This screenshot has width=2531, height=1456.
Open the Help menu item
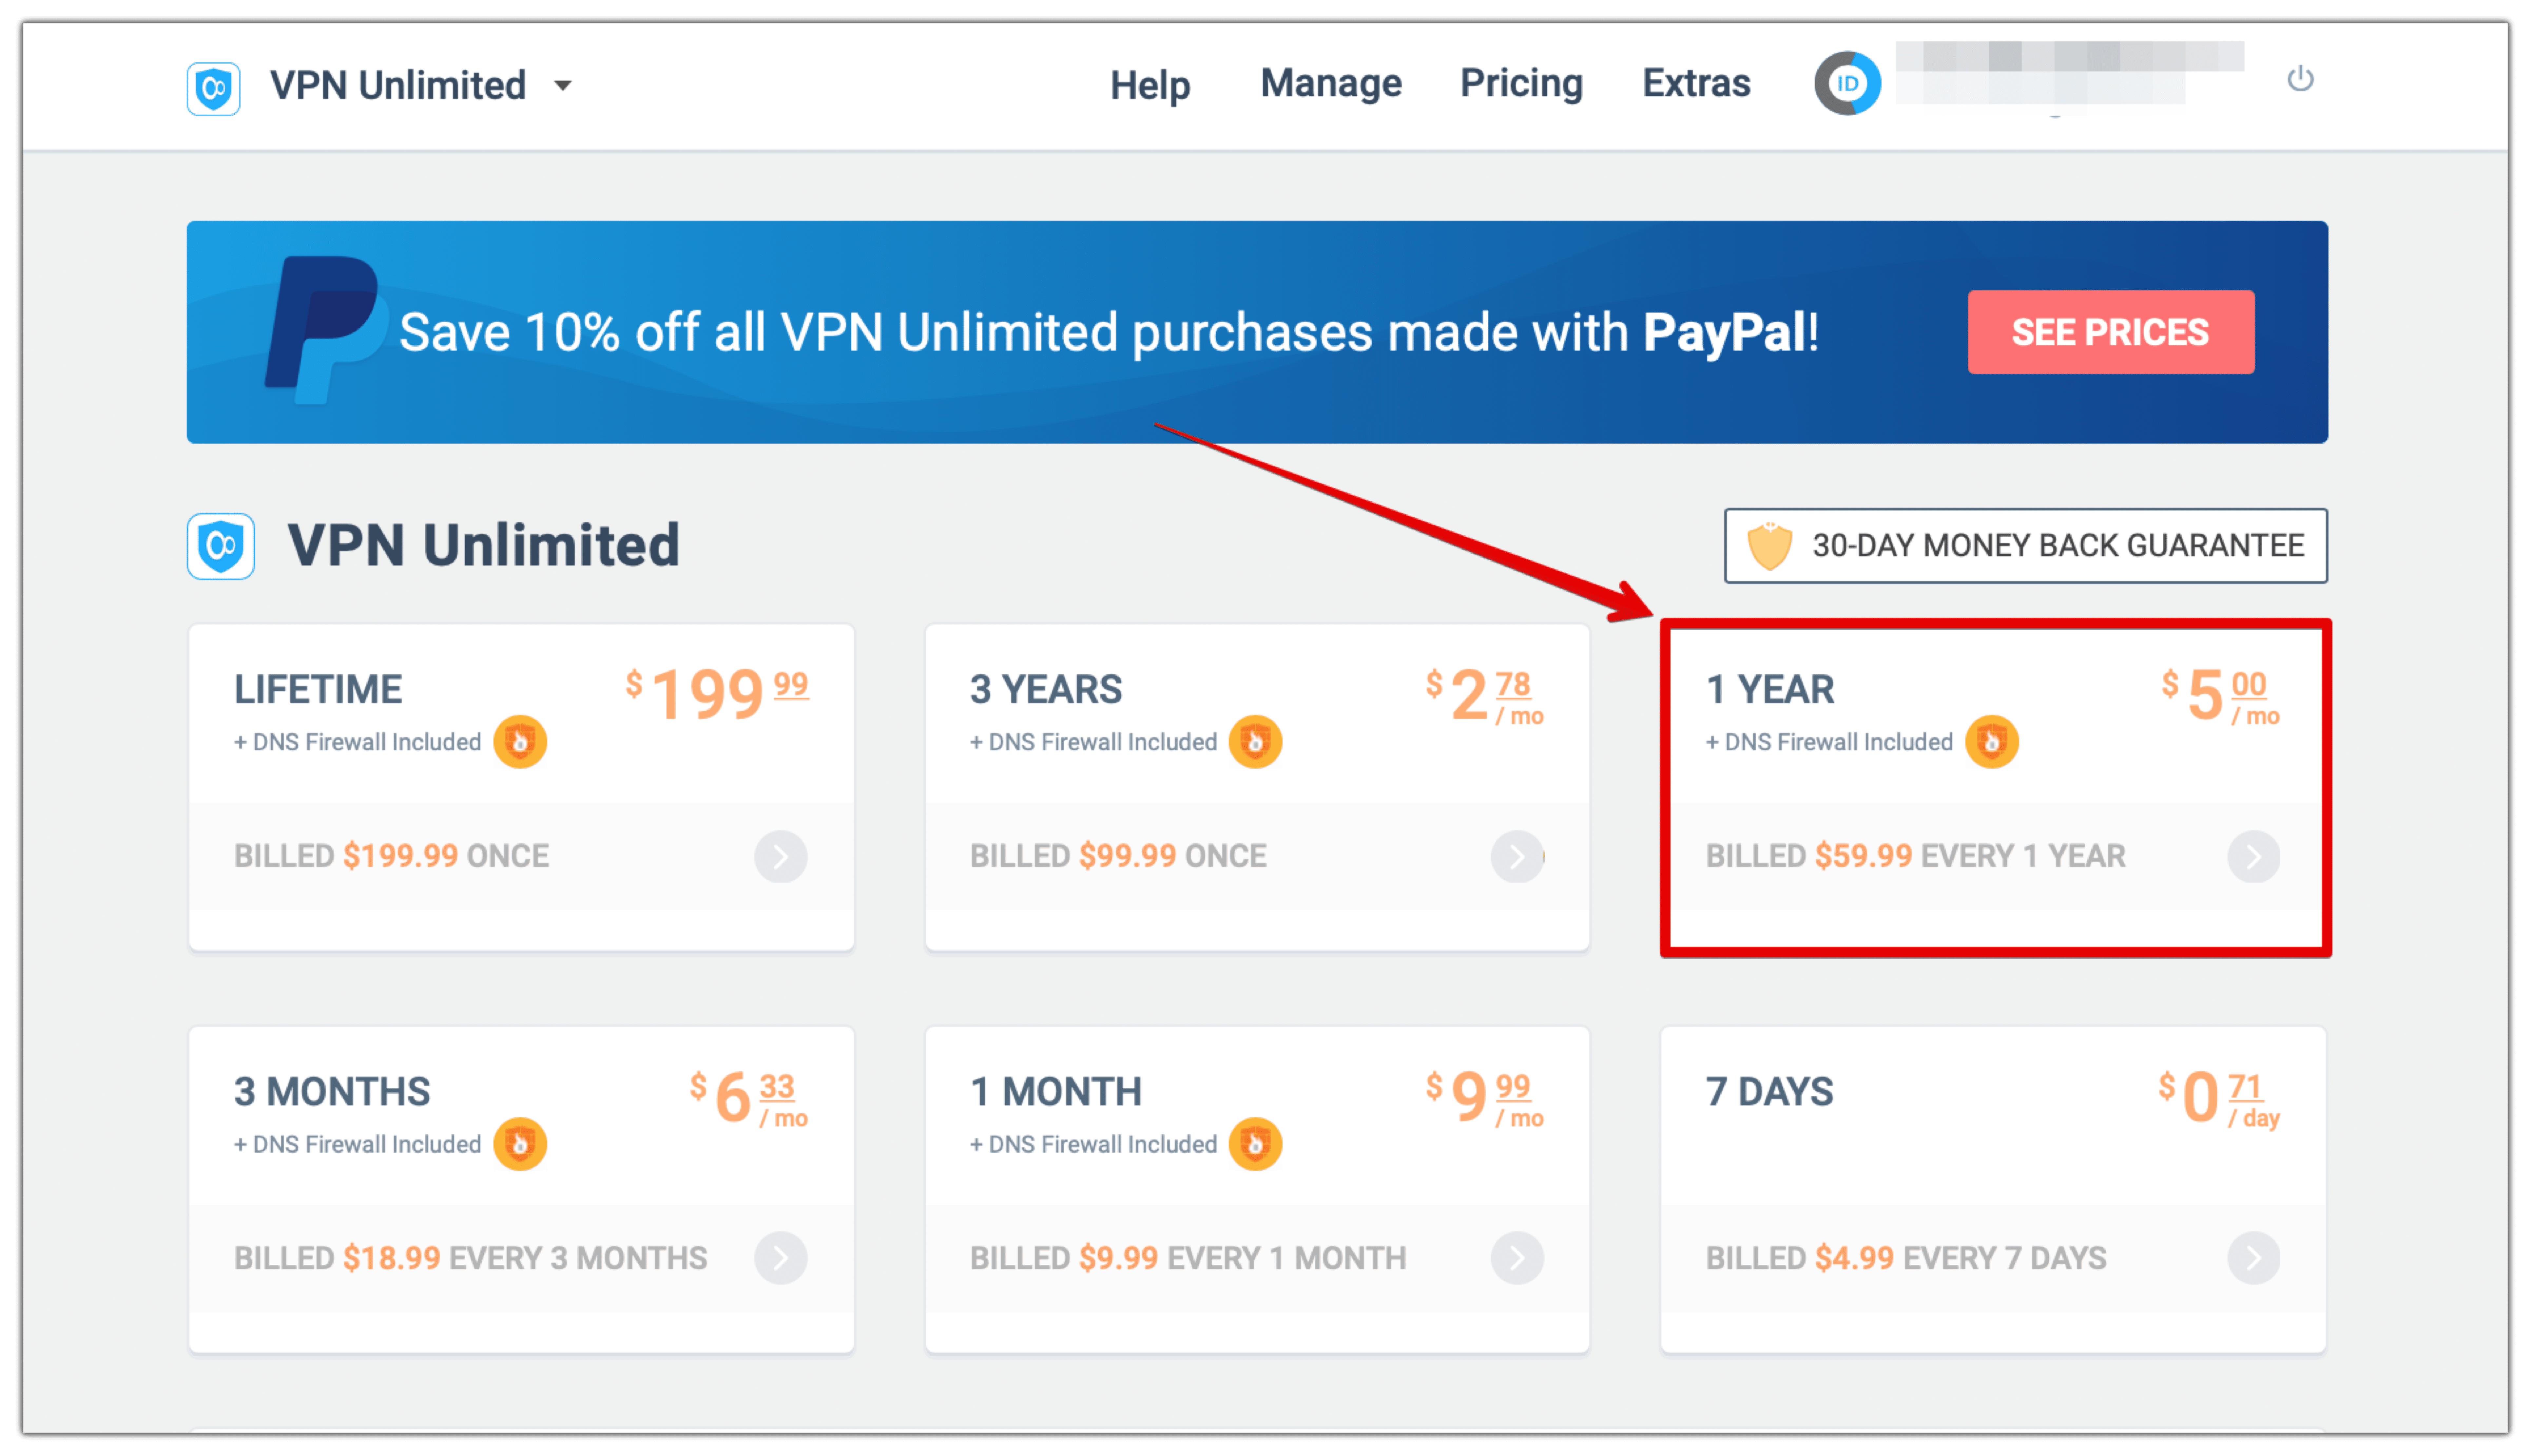[1150, 85]
